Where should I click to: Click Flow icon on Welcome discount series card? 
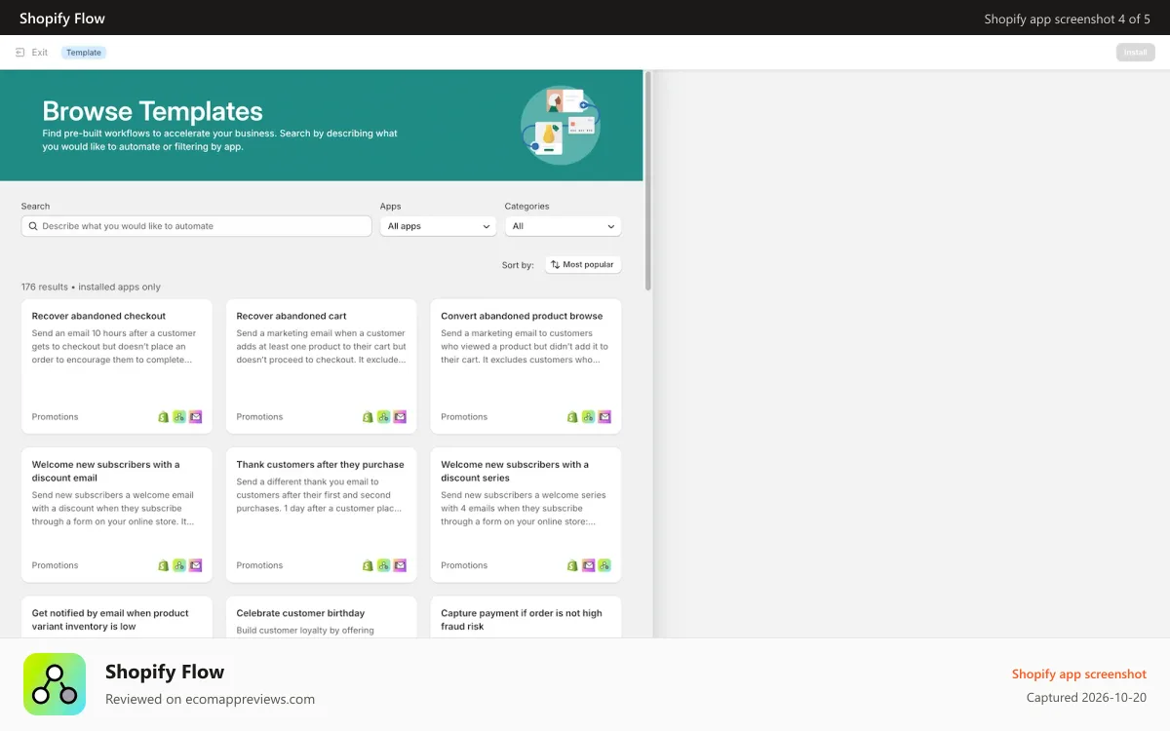click(604, 565)
